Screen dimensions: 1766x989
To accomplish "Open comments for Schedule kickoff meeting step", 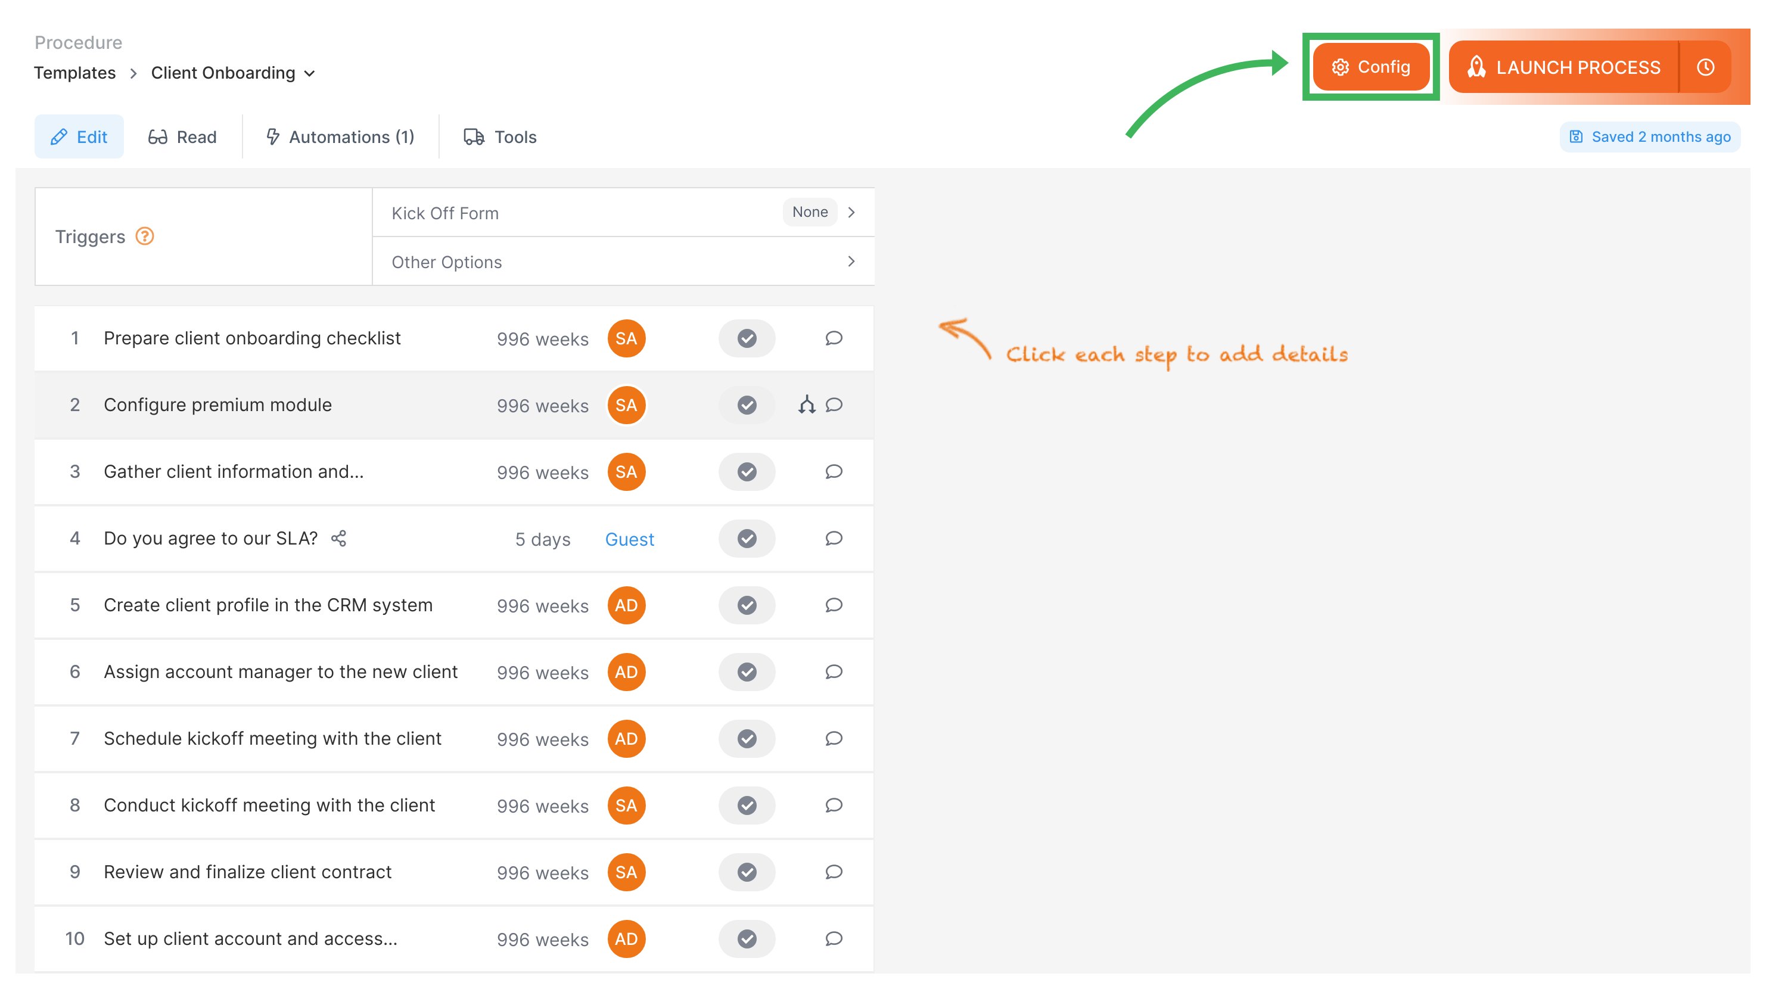I will (x=834, y=738).
